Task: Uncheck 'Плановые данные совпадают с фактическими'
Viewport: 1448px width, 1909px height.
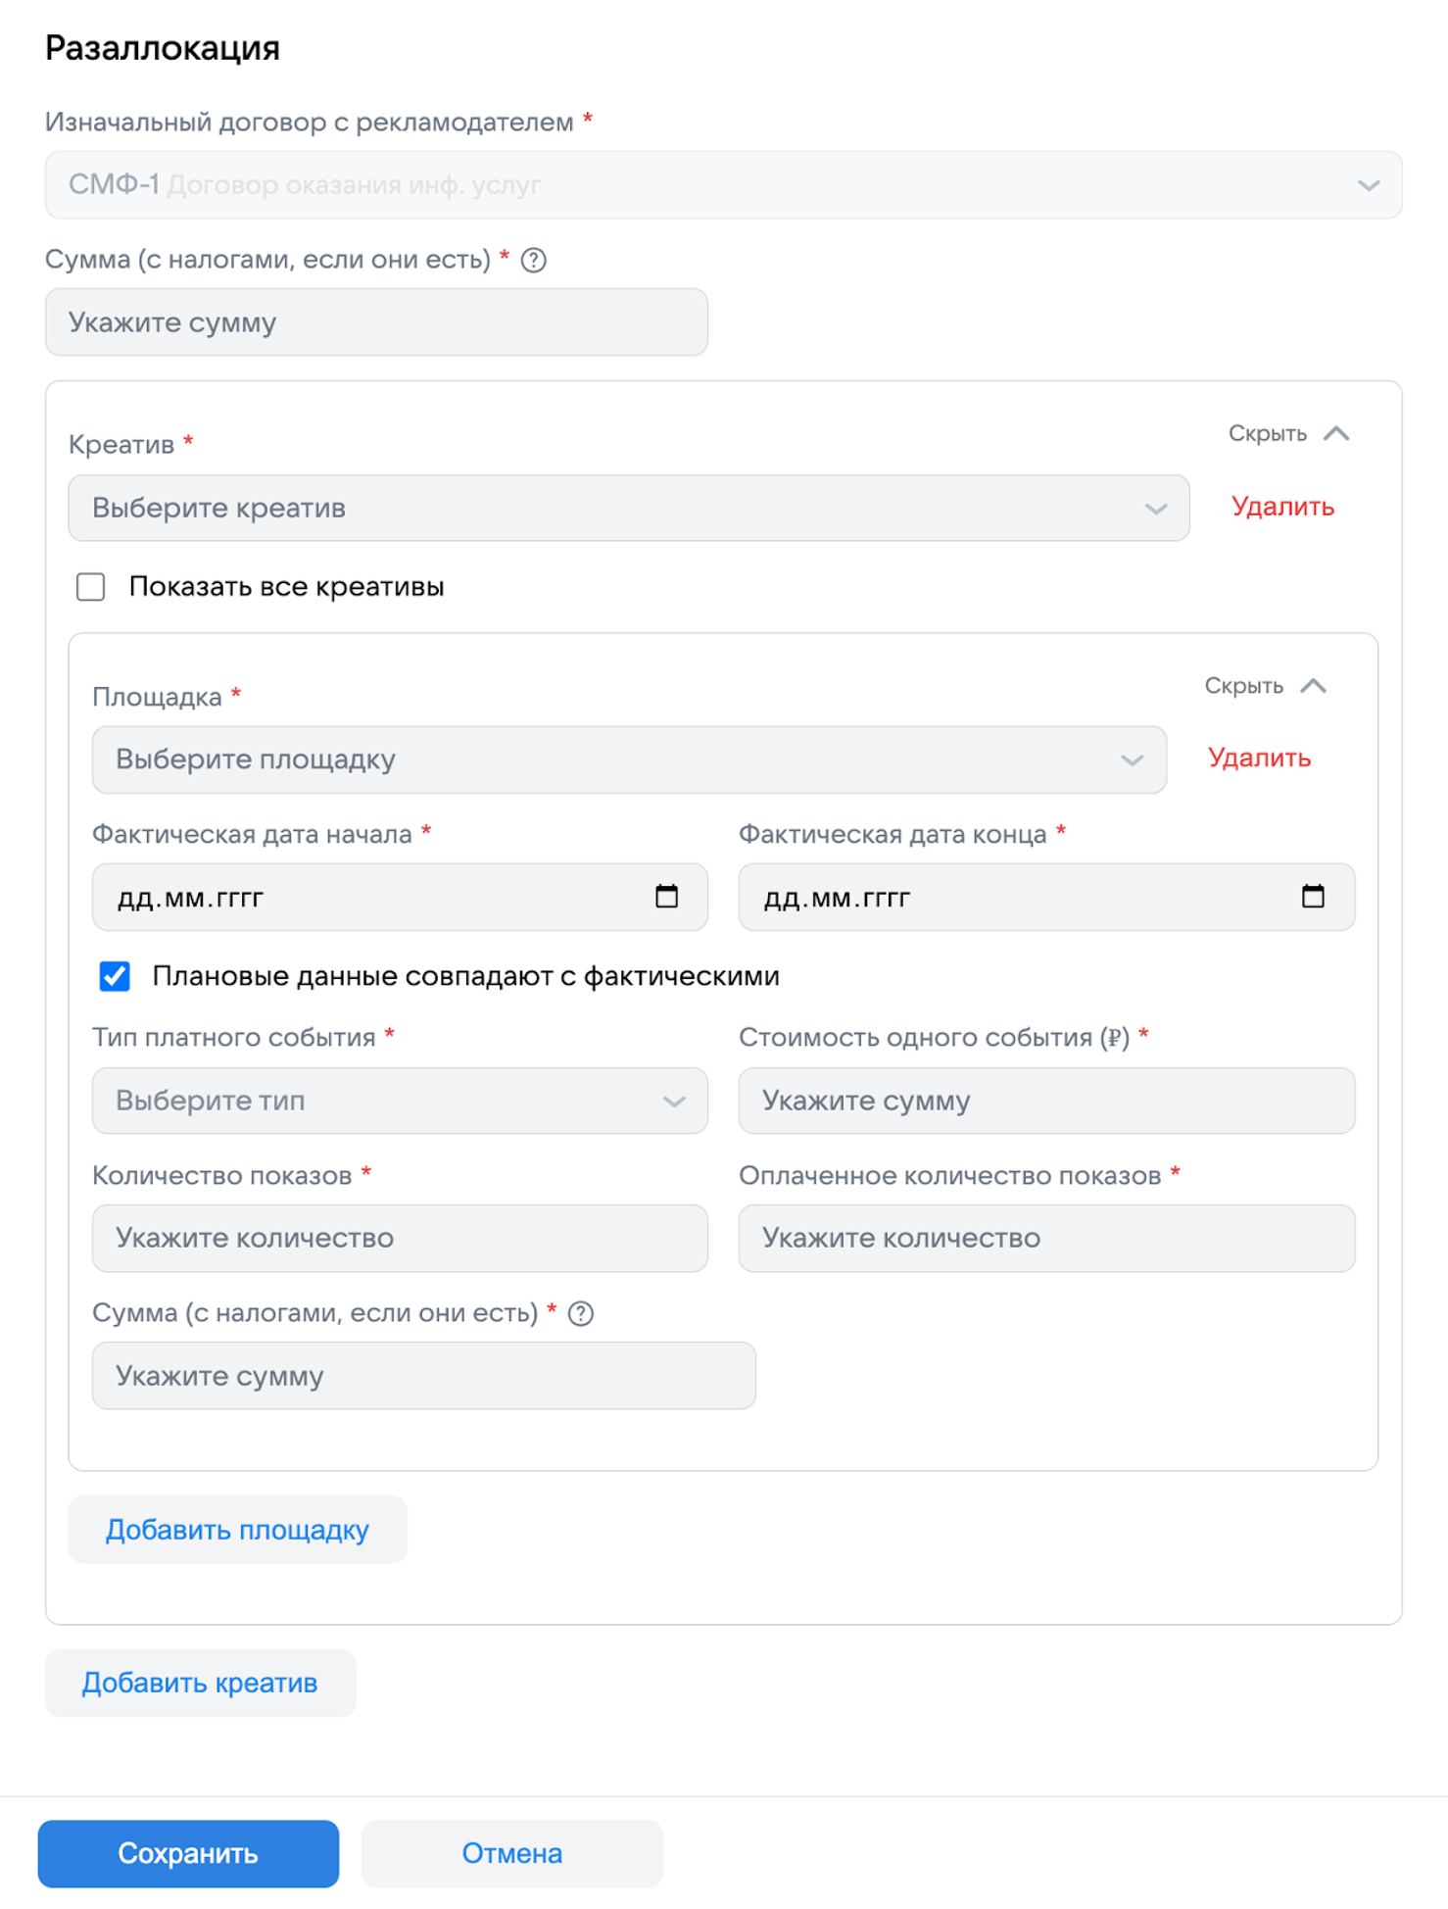Action: coord(115,976)
